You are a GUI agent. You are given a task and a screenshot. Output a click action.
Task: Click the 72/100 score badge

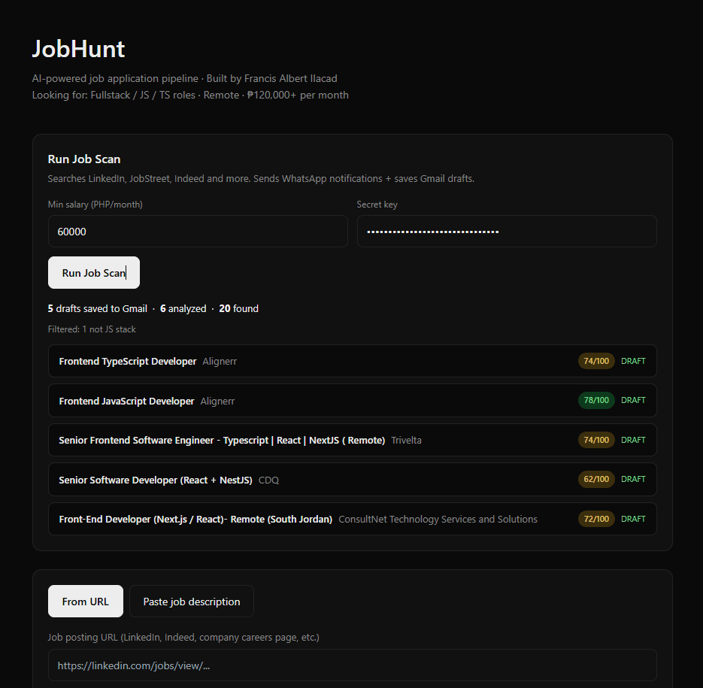(596, 519)
